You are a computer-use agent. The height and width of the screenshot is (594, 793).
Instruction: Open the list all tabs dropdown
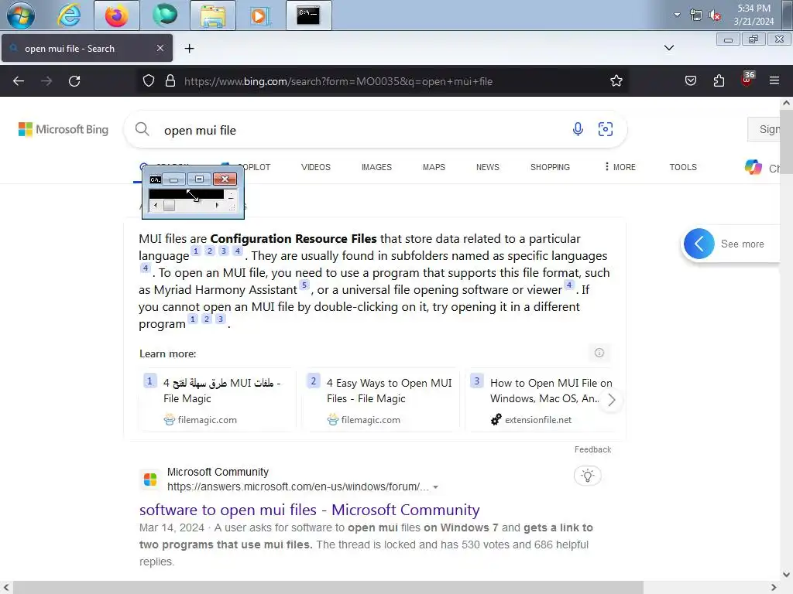(x=668, y=48)
